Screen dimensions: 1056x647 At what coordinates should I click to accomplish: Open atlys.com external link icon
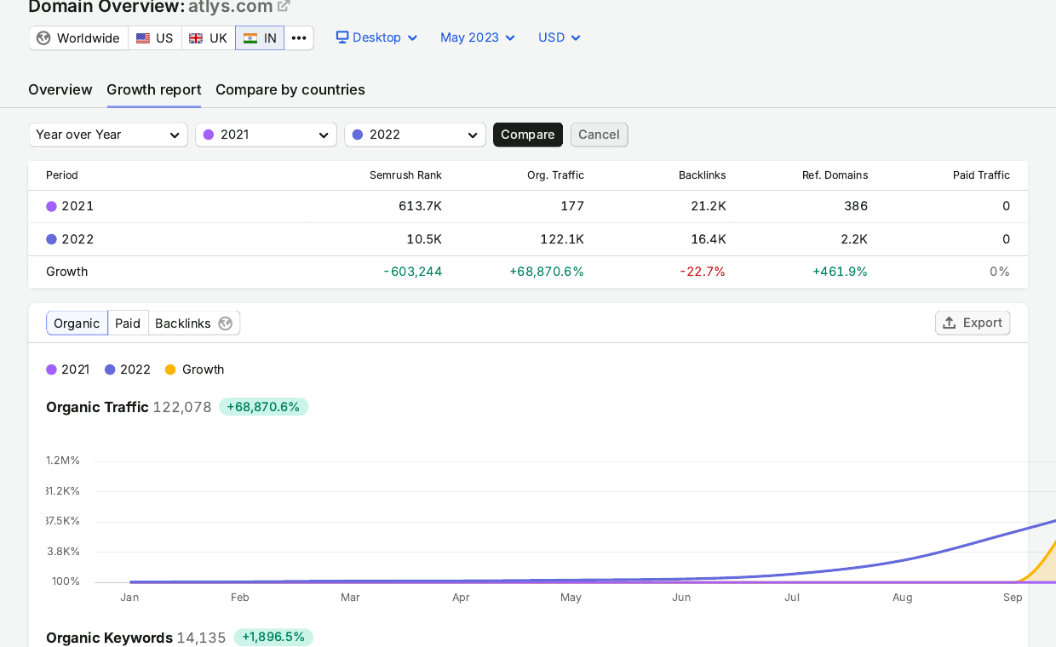coord(284,6)
